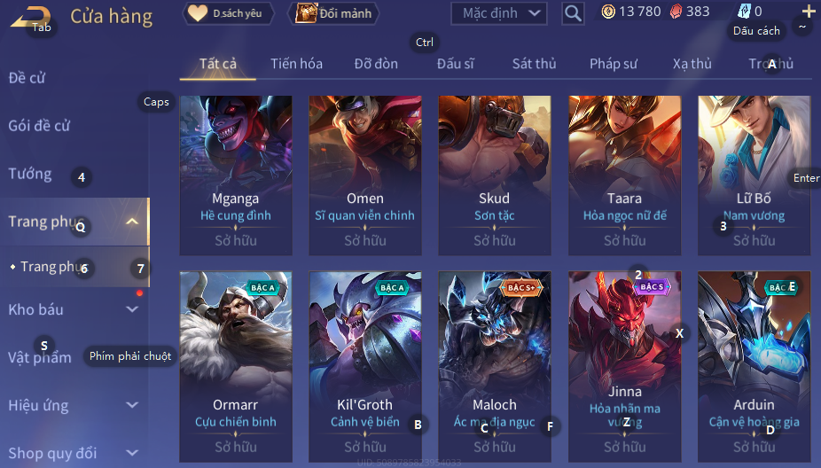This screenshot has width=821, height=468.
Task: Open the Tướng sidebar category
Action: coord(30,173)
